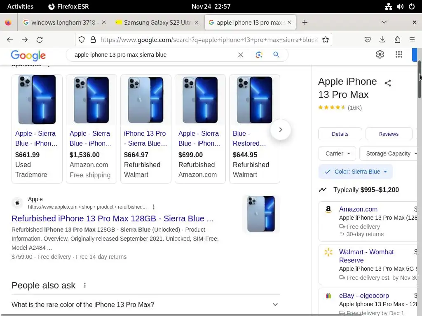Click the page vertical scrollbar thumb
422x316 pixels.
pos(419,79)
